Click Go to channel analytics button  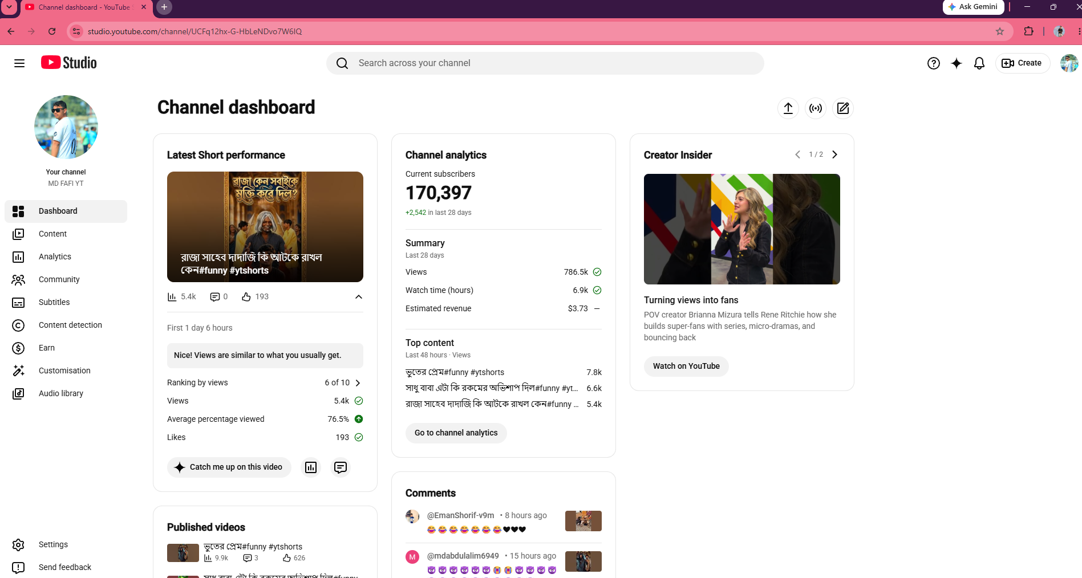[x=456, y=433]
